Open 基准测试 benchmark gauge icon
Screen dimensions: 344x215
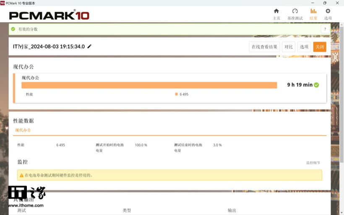(x=294, y=11)
